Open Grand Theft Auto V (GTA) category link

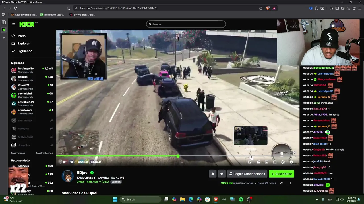pos(93,182)
